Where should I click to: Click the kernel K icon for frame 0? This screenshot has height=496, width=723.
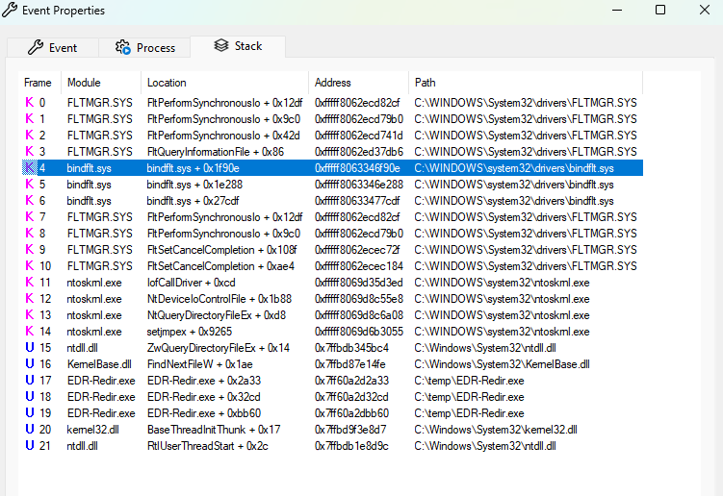(29, 103)
